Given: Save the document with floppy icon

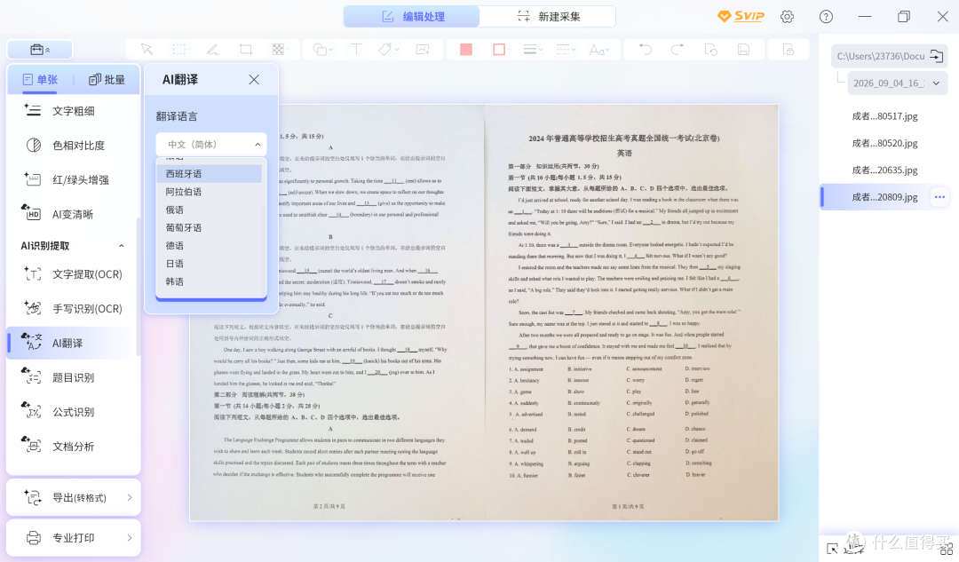Looking at the screenshot, I should coord(744,50).
